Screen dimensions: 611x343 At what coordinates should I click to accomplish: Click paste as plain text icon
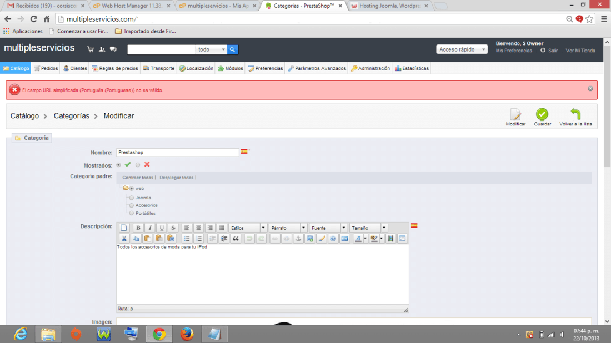159,239
